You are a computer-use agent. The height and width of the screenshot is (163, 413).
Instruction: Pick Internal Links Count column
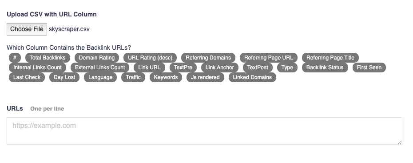tap(37, 68)
